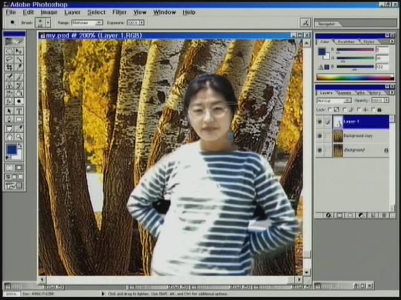Viewport: 401px width, 300px height.
Task: Switch to the Channels tab
Action: pyautogui.click(x=345, y=93)
